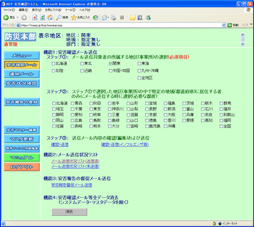254x227 pixels.
Task: Check the 沖縄 prefecture checkbox
Action: (165, 126)
